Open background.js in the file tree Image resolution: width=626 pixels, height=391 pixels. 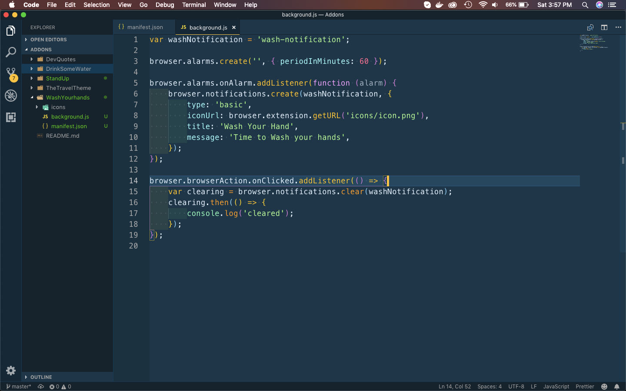(x=67, y=116)
